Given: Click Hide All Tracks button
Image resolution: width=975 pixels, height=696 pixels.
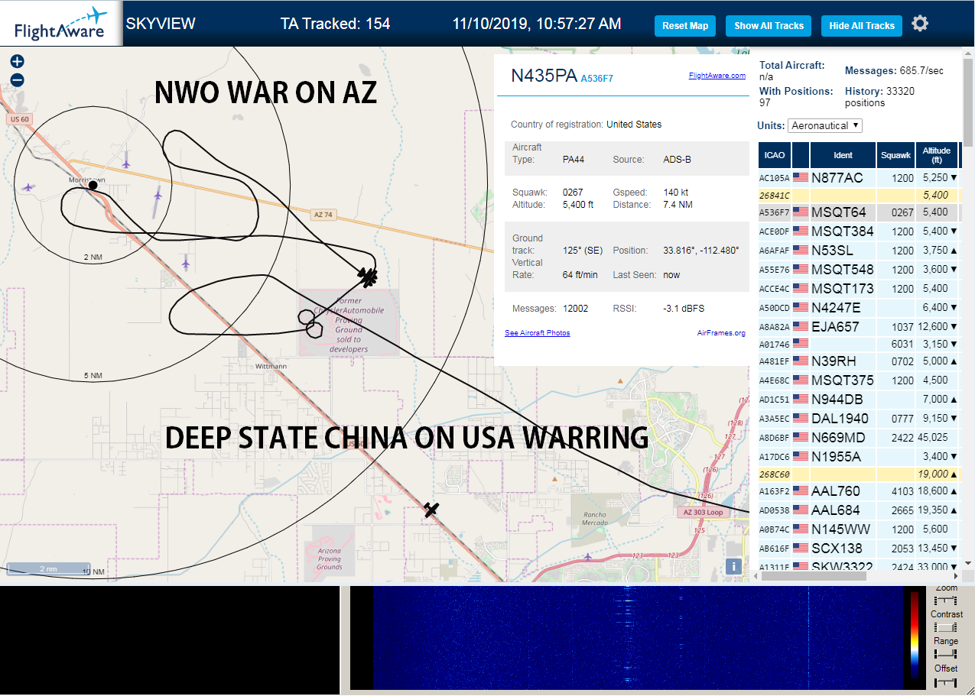Looking at the screenshot, I should coord(862,26).
